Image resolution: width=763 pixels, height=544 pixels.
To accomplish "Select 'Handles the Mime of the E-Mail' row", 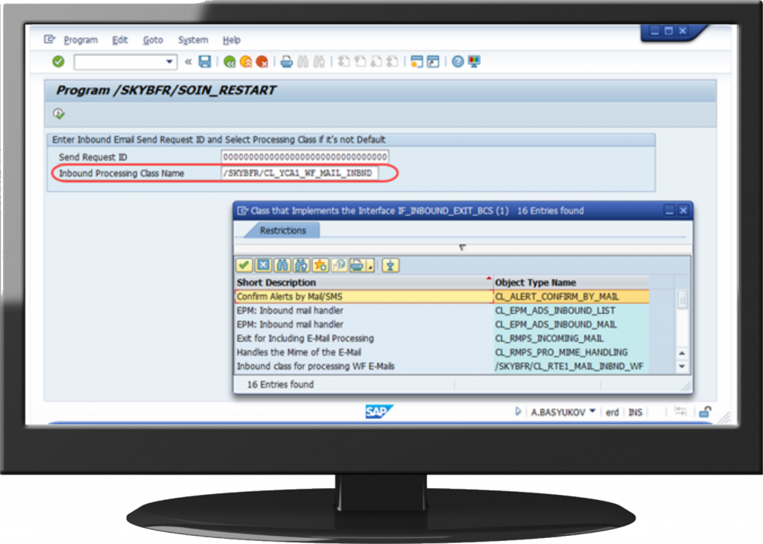I will coord(364,352).
